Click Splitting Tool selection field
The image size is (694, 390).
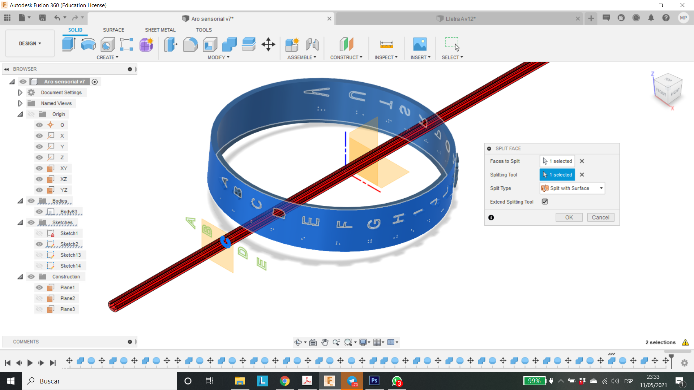(557, 175)
